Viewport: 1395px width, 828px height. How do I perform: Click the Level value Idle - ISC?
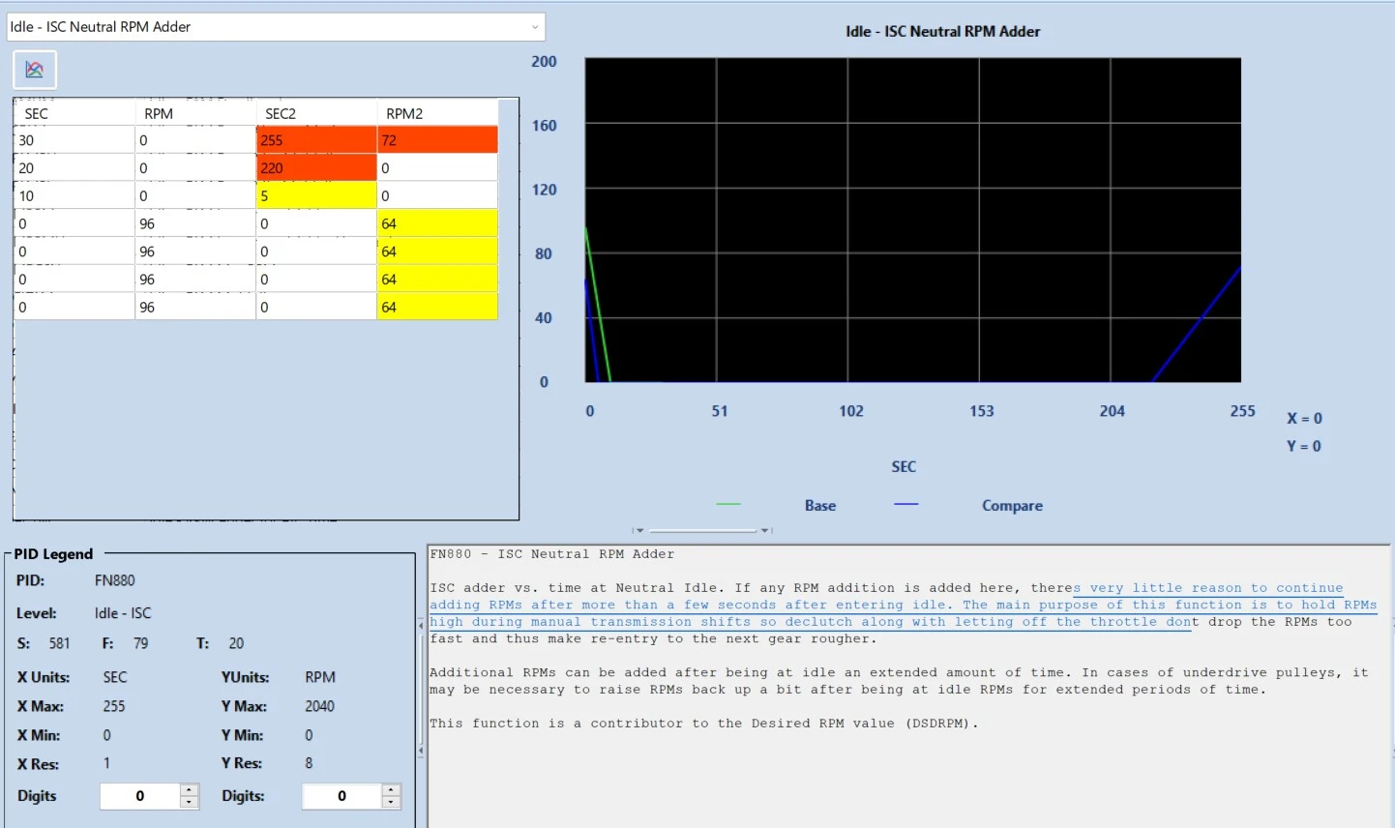click(123, 613)
